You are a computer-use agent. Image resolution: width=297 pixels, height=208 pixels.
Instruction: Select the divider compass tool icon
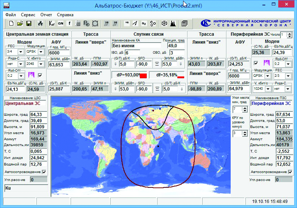[135, 23]
